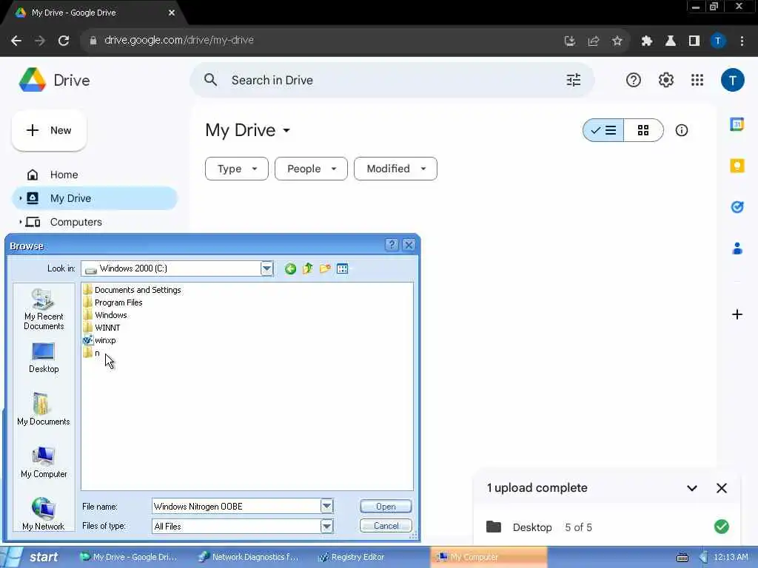Switch to Network Diagnostics taskbar item
The height and width of the screenshot is (568, 758).
(x=249, y=557)
